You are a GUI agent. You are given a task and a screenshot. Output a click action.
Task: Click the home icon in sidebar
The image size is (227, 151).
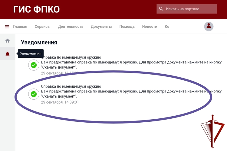(8, 40)
